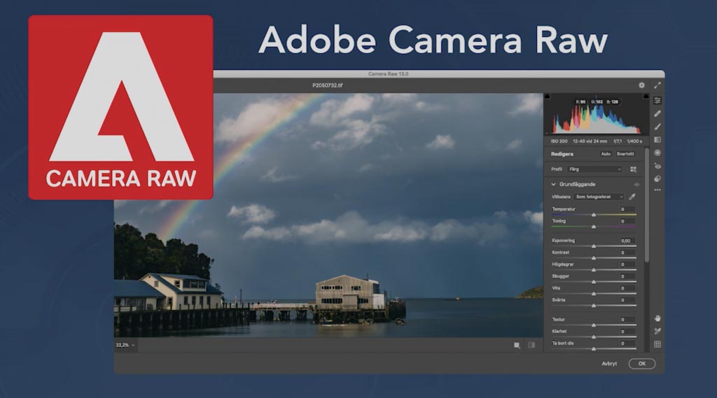Select the Graduated Filter tool
This screenshot has height=398, width=717.
point(657,140)
